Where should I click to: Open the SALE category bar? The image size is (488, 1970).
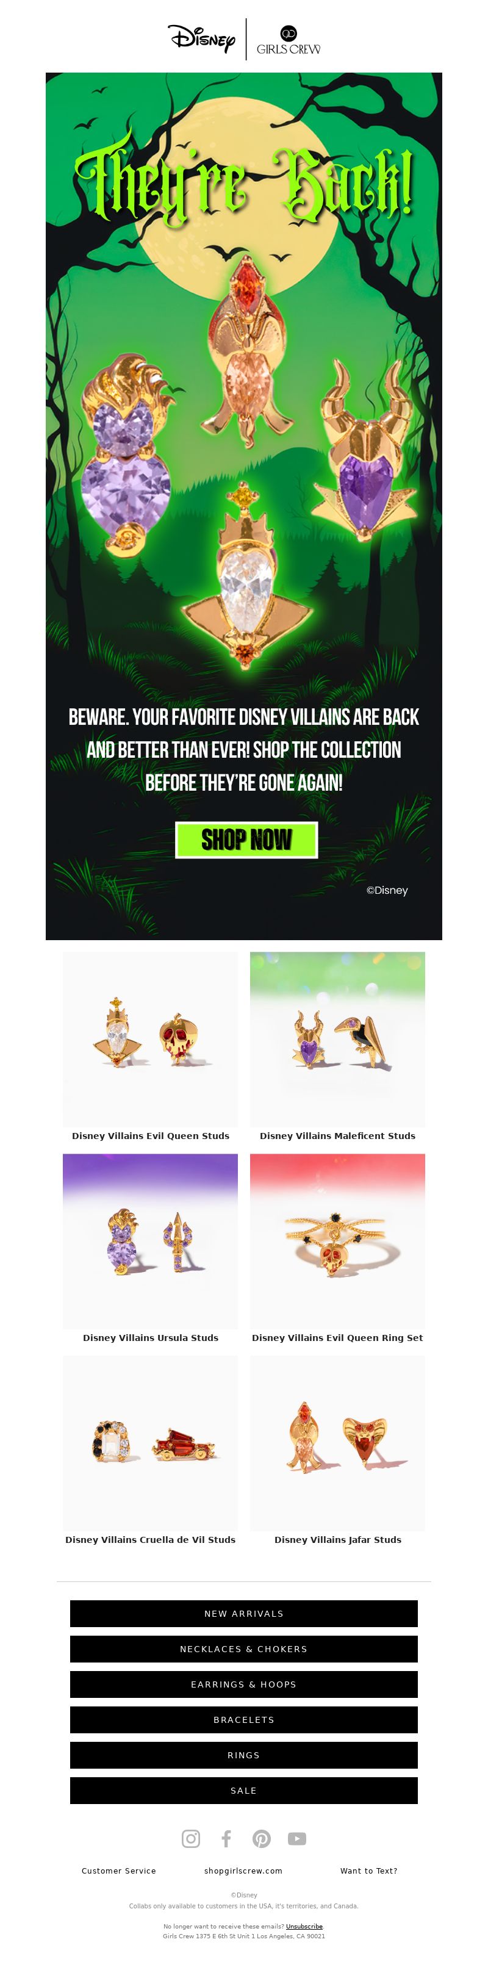(x=244, y=1789)
